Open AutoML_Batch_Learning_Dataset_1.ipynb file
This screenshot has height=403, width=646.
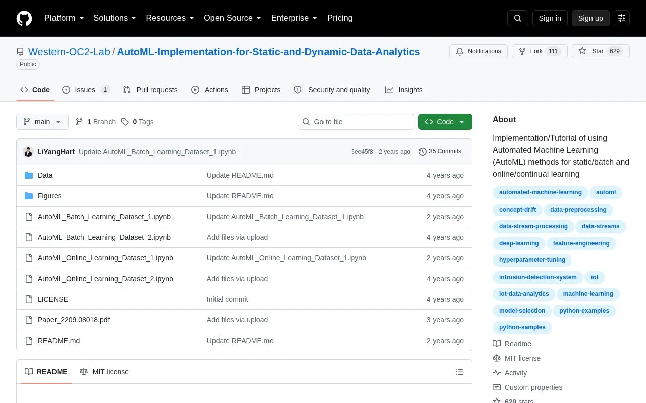click(x=104, y=217)
